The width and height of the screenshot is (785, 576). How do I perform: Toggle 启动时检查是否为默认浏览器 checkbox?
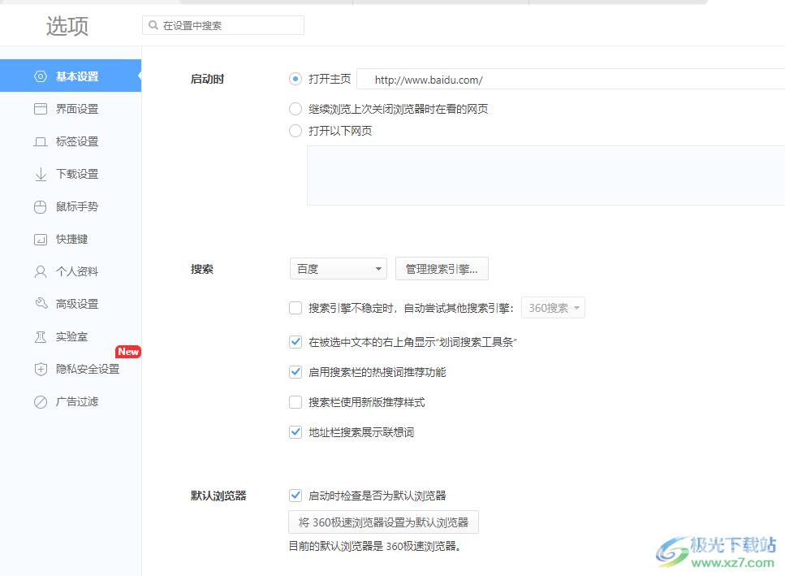[295, 496]
